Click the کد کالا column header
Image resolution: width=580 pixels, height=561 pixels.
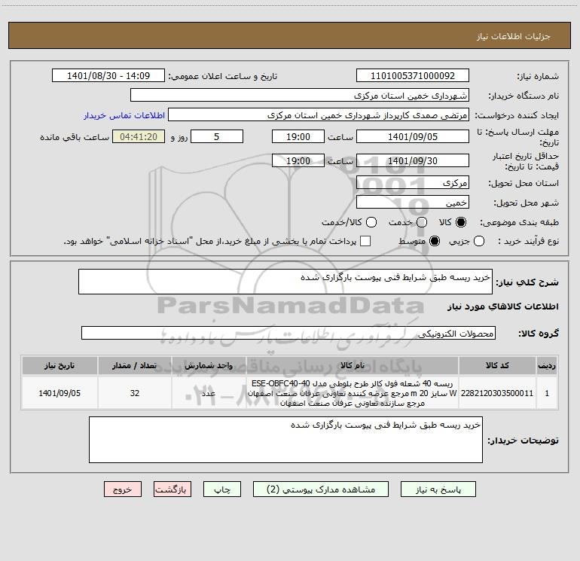(x=497, y=365)
